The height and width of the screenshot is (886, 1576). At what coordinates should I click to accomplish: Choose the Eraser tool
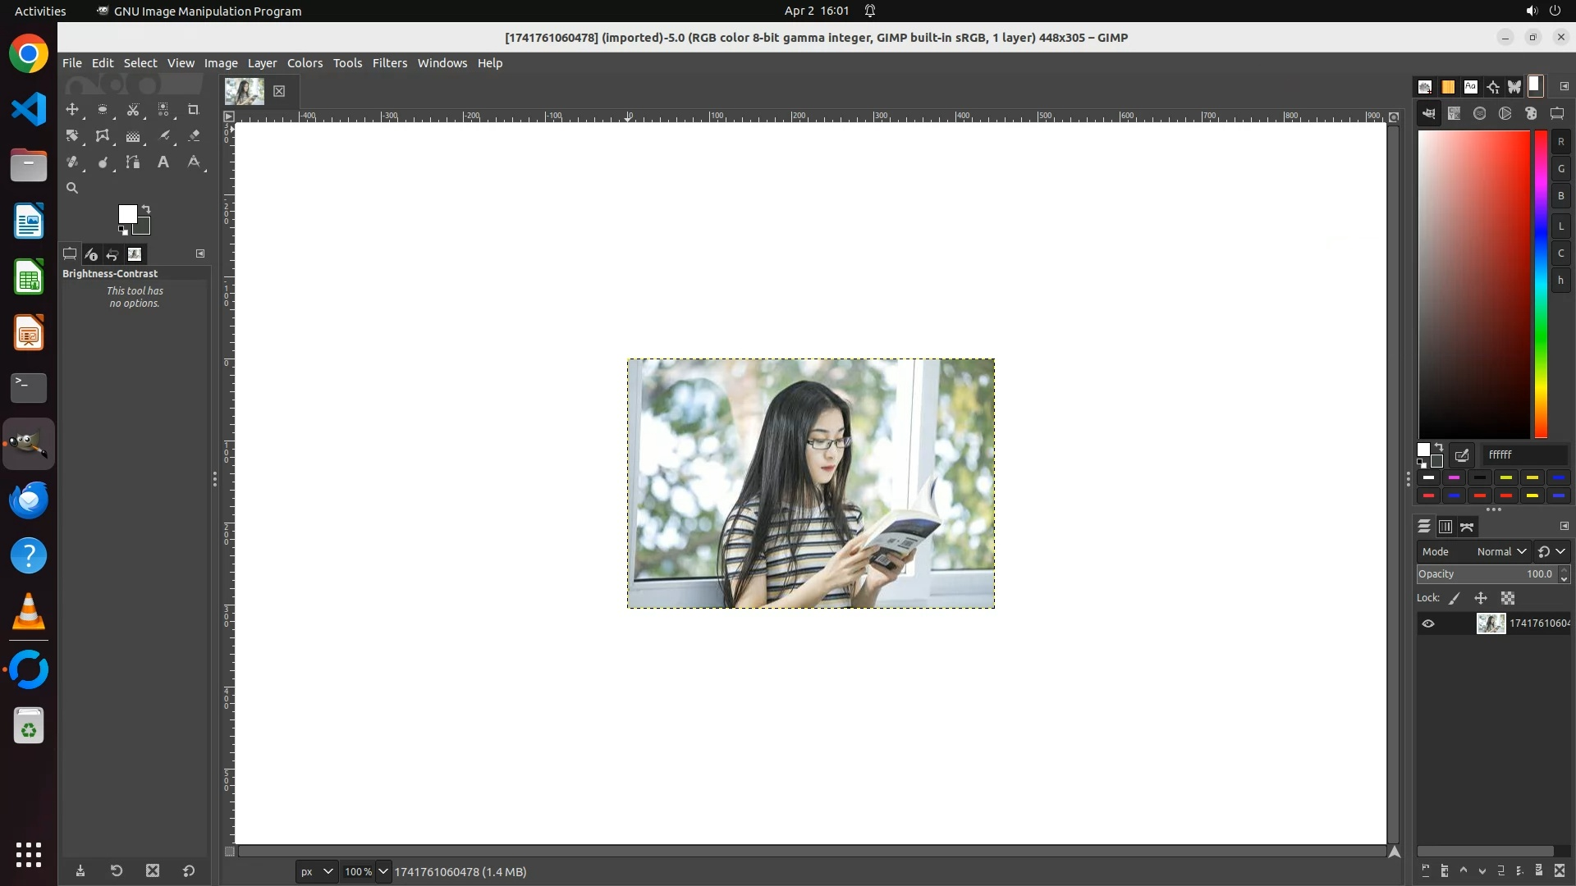tap(194, 135)
